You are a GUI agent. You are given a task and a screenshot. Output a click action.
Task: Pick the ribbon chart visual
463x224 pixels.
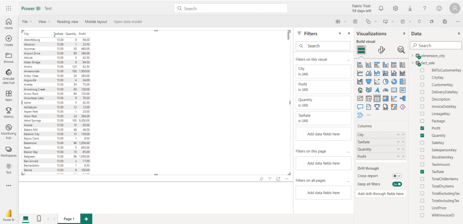point(403,73)
